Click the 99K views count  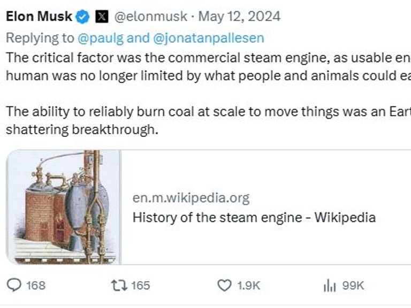click(353, 286)
